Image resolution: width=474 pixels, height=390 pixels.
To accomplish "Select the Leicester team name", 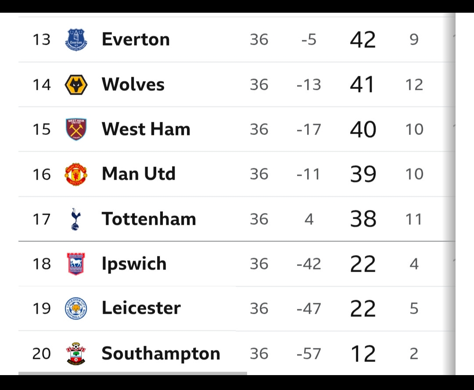I will (141, 308).
